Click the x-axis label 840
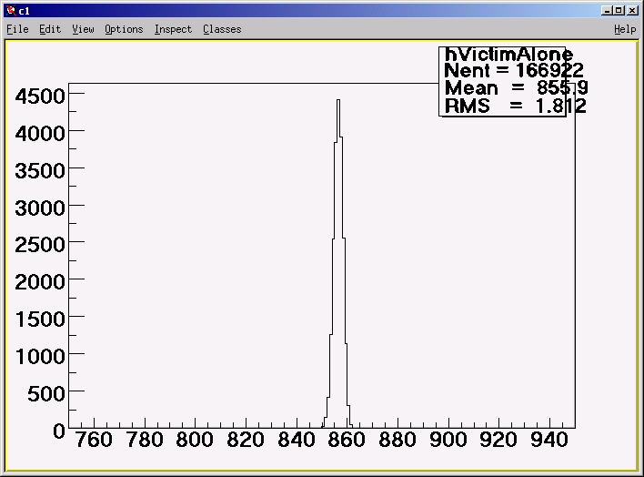This screenshot has width=644, height=477. pos(297,440)
